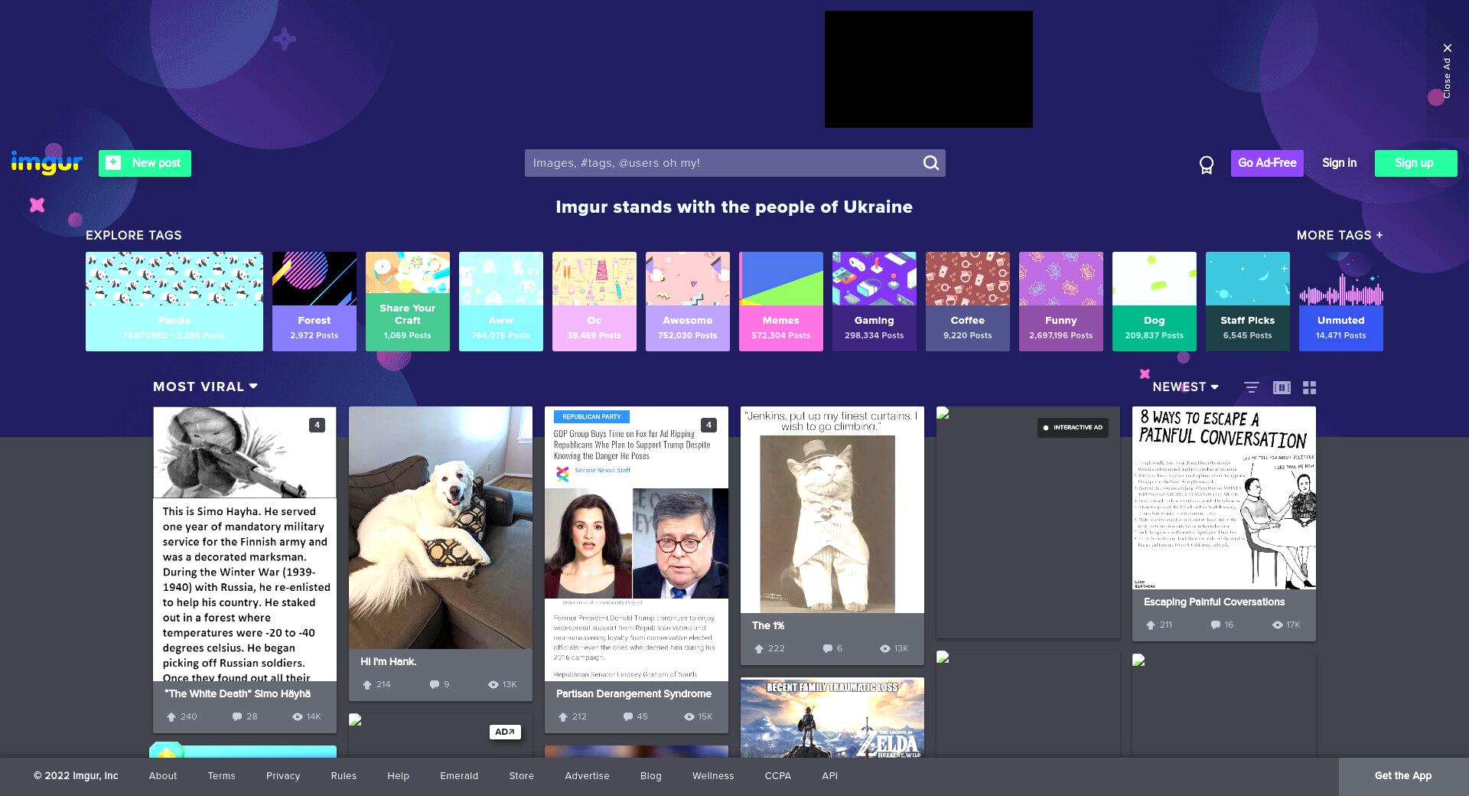The height and width of the screenshot is (796, 1469).
Task: Open the Memes tag tile
Action: pos(781,302)
